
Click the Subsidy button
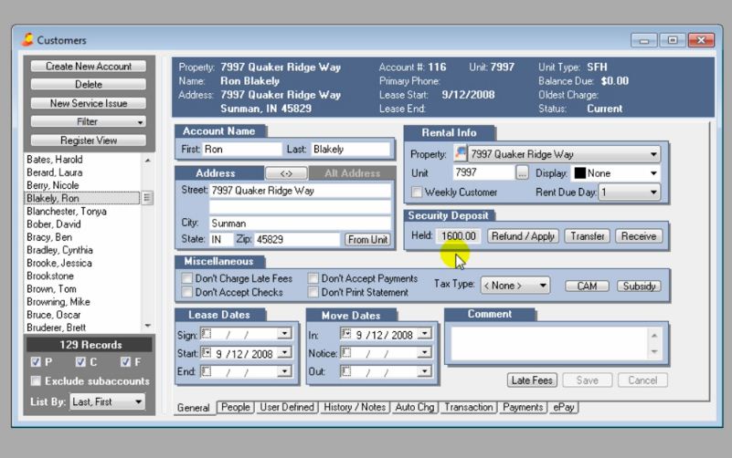639,286
